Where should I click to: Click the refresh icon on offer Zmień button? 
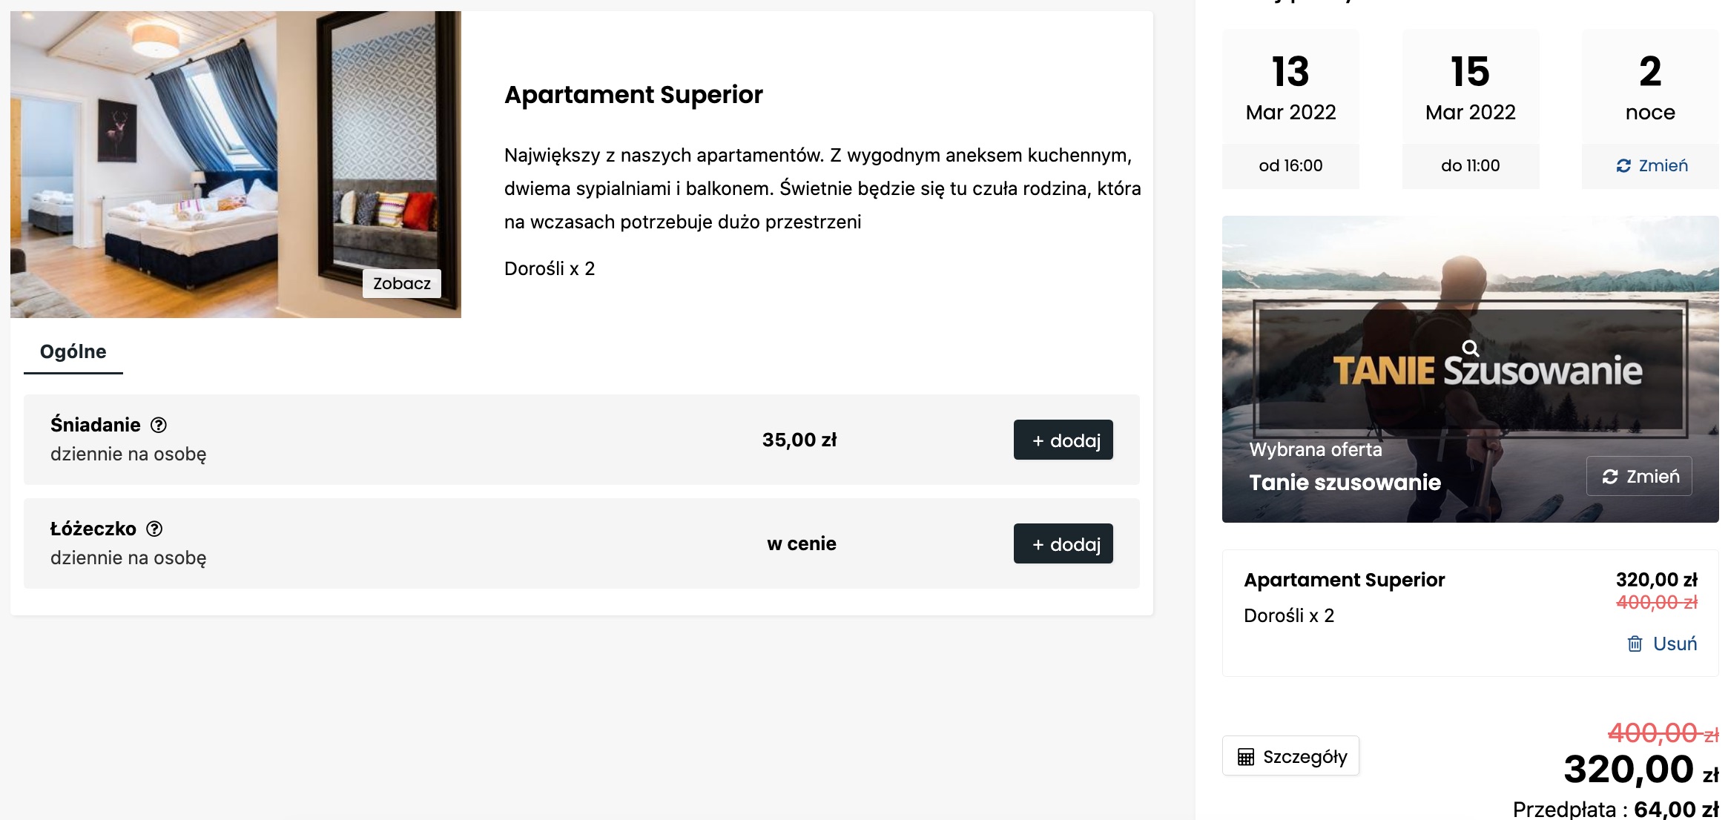(x=1609, y=477)
